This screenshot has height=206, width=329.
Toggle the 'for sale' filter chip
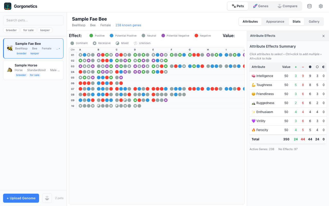29,30
